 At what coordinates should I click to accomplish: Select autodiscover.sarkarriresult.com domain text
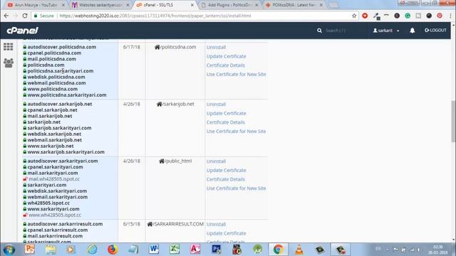click(65, 224)
